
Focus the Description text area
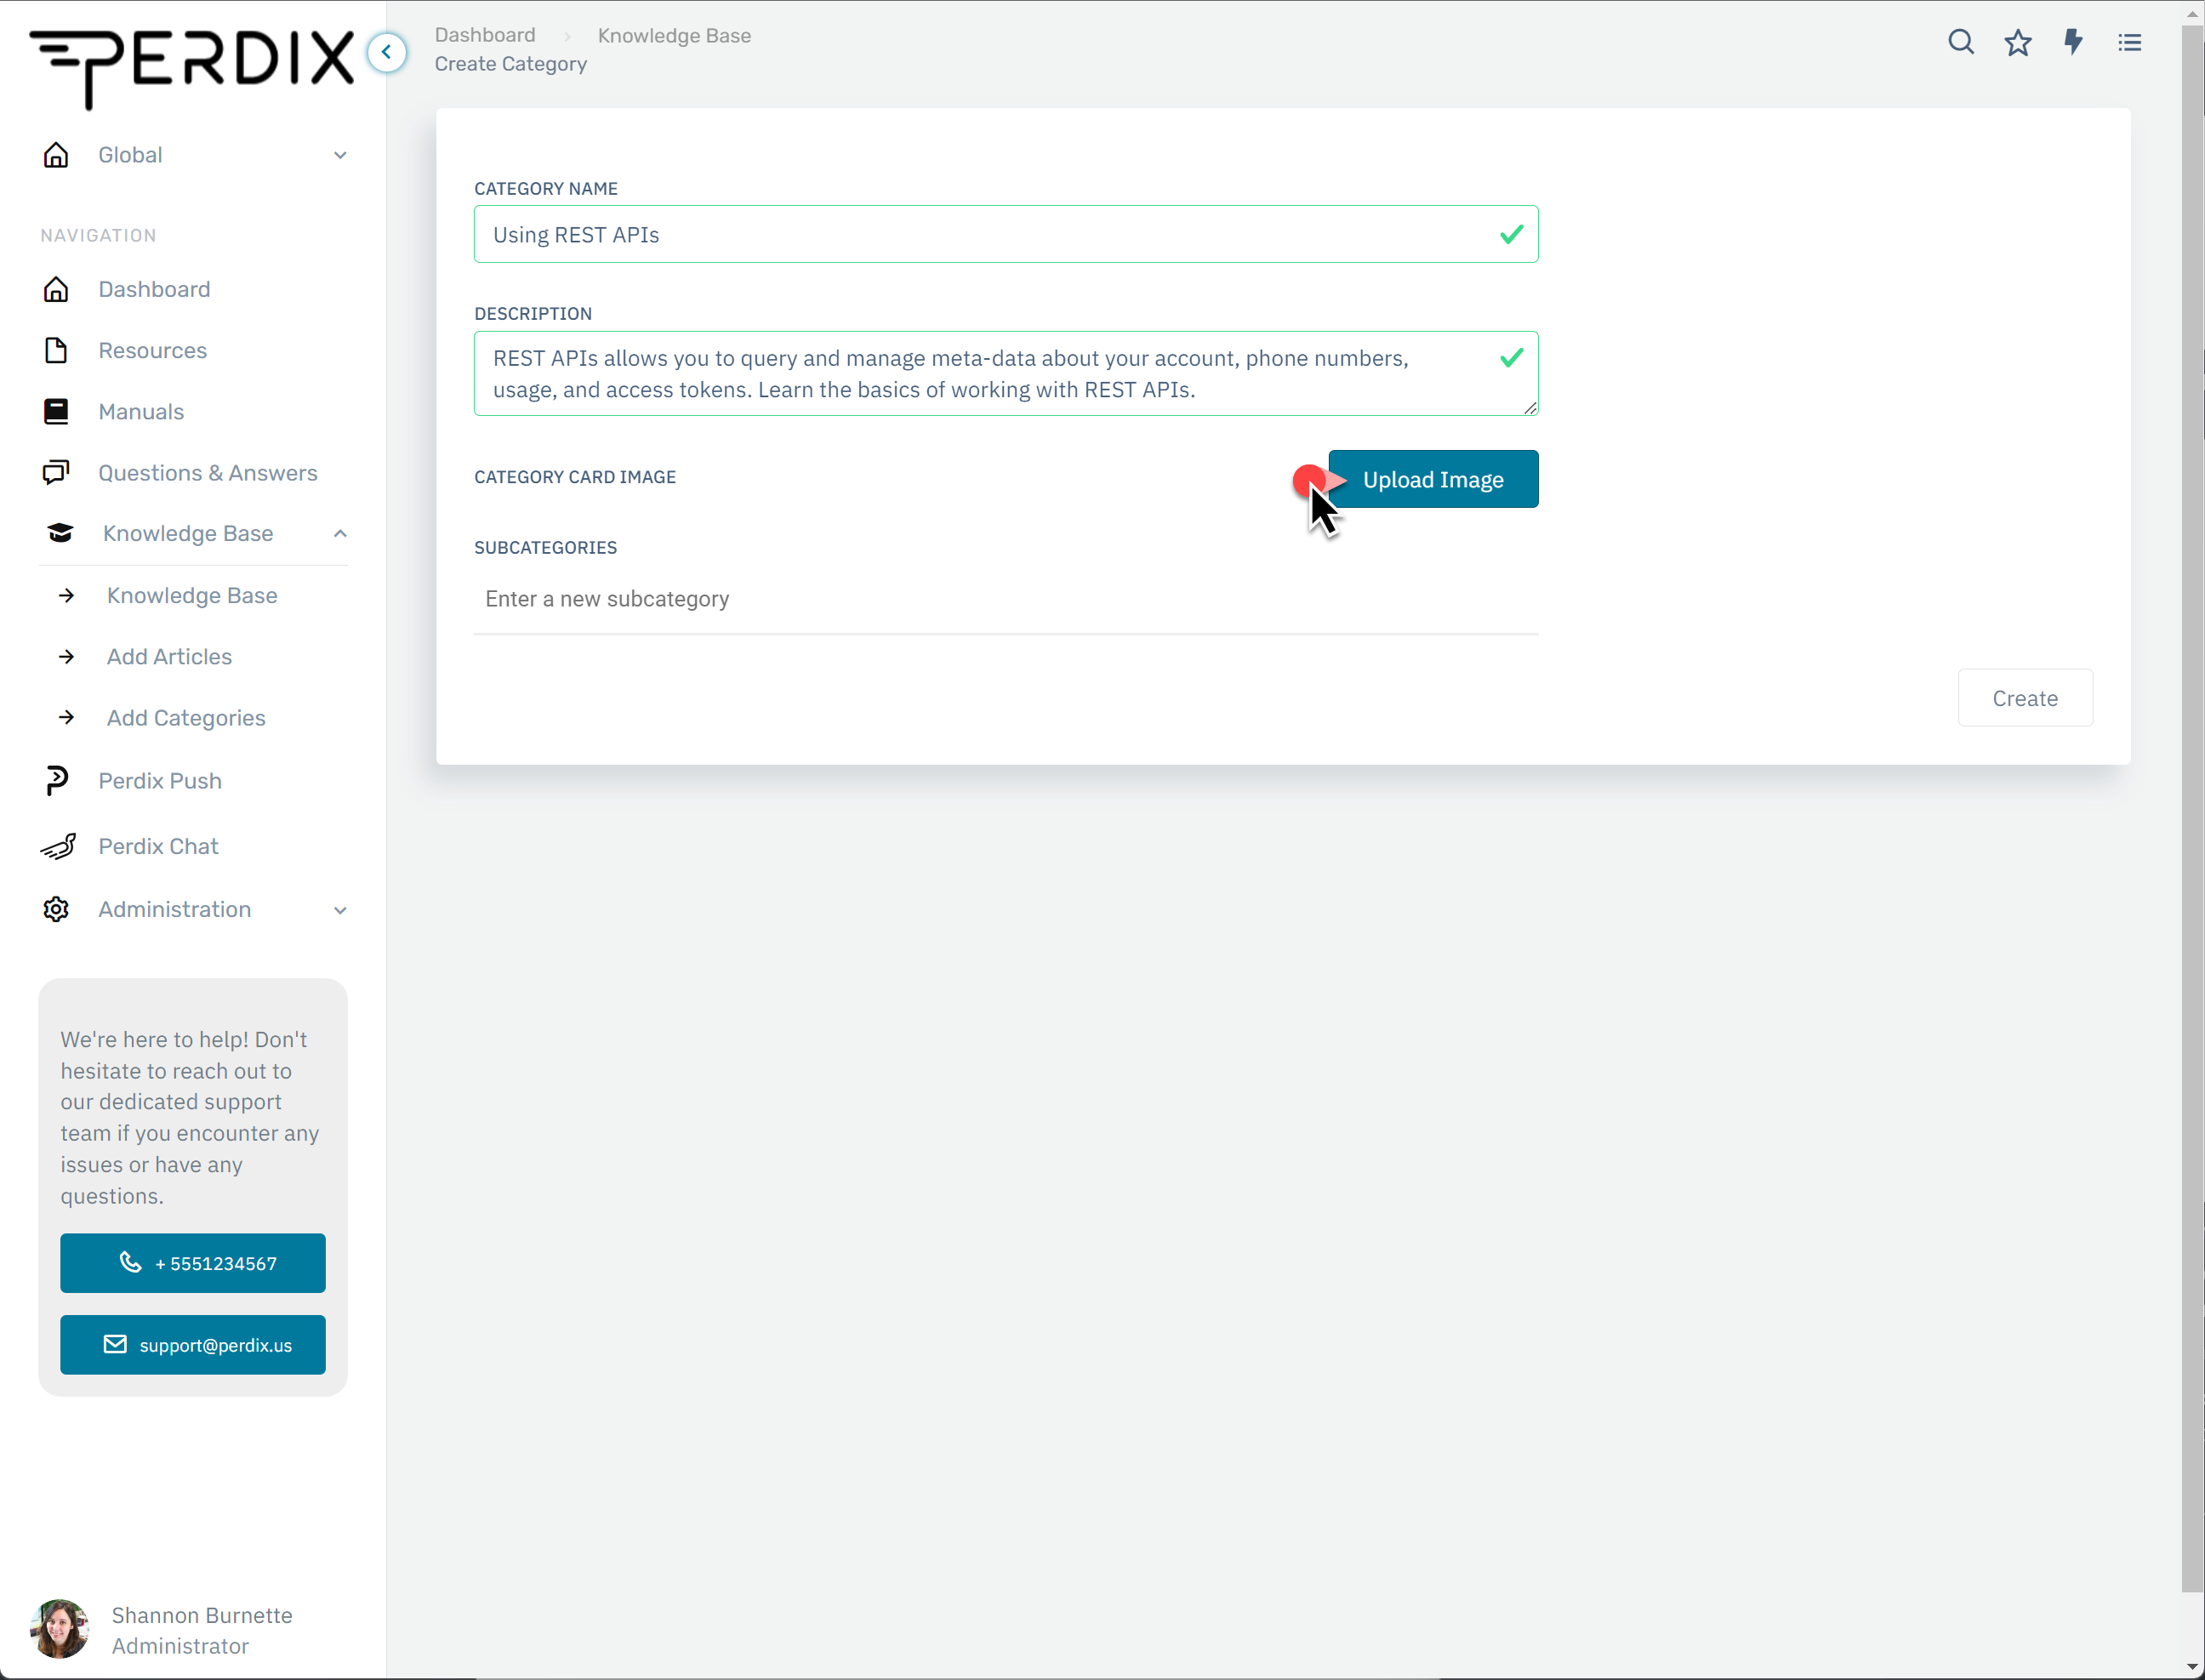[x=1006, y=373]
